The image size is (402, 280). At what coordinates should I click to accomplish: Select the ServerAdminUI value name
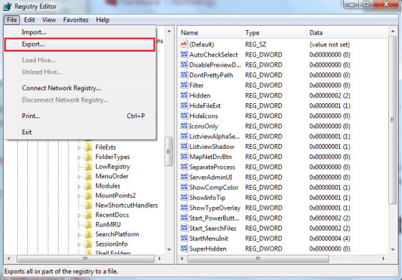click(x=211, y=177)
